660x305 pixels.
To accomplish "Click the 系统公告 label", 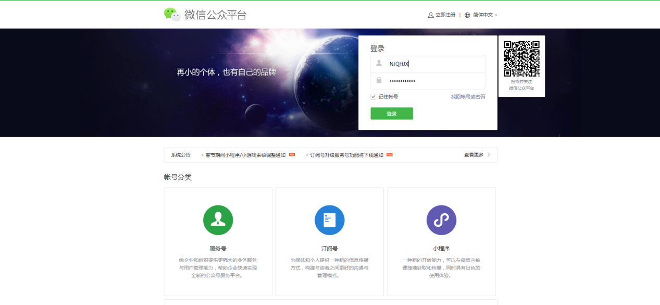I will coord(181,155).
